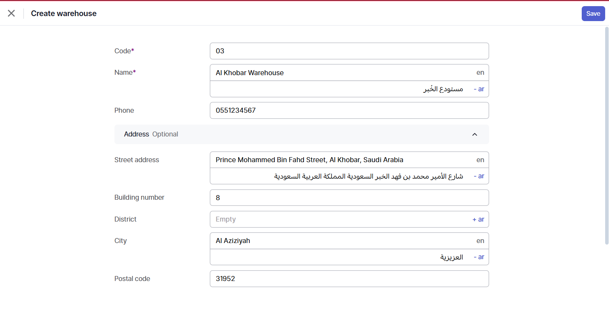Collapse the Address section chevron
609x322 pixels.
[475, 134]
